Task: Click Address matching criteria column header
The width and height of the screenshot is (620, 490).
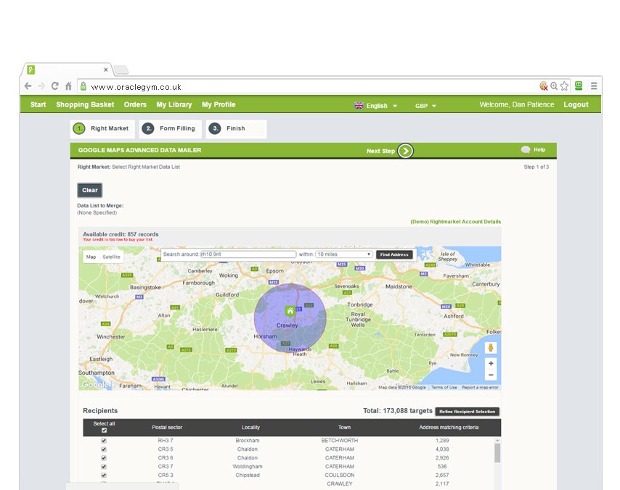Action: coord(449,427)
